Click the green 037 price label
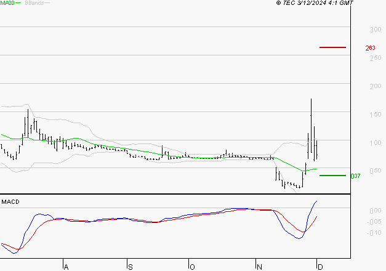Screen dimensions: 386x271 (355, 176)
